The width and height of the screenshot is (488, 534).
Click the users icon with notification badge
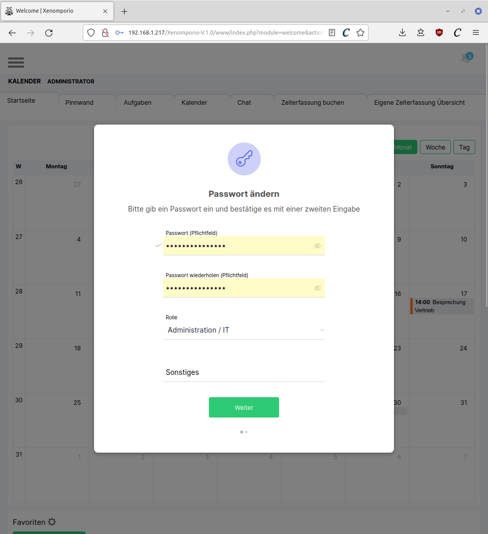click(x=466, y=58)
